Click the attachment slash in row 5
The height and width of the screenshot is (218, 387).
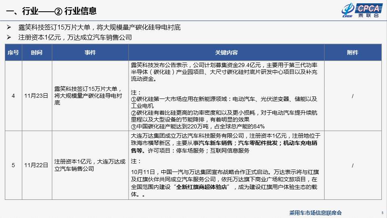click(353, 165)
